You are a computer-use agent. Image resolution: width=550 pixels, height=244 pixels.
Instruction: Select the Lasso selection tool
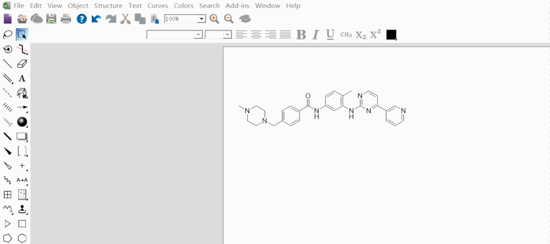tap(7, 35)
